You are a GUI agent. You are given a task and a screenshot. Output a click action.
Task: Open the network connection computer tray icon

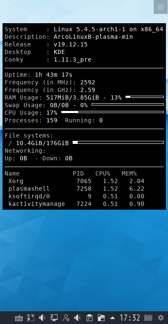point(54,318)
